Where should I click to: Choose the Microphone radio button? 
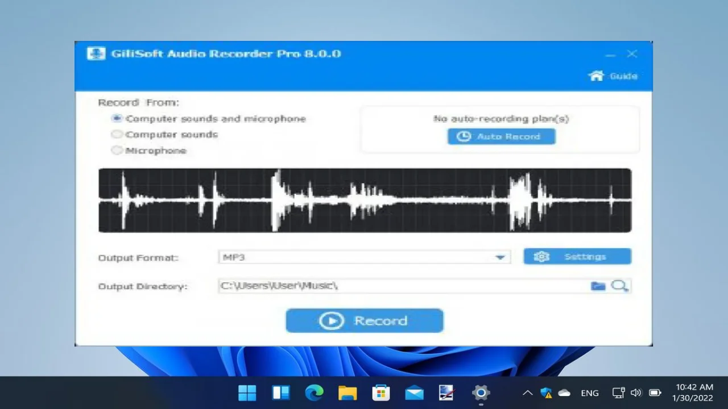coord(117,151)
